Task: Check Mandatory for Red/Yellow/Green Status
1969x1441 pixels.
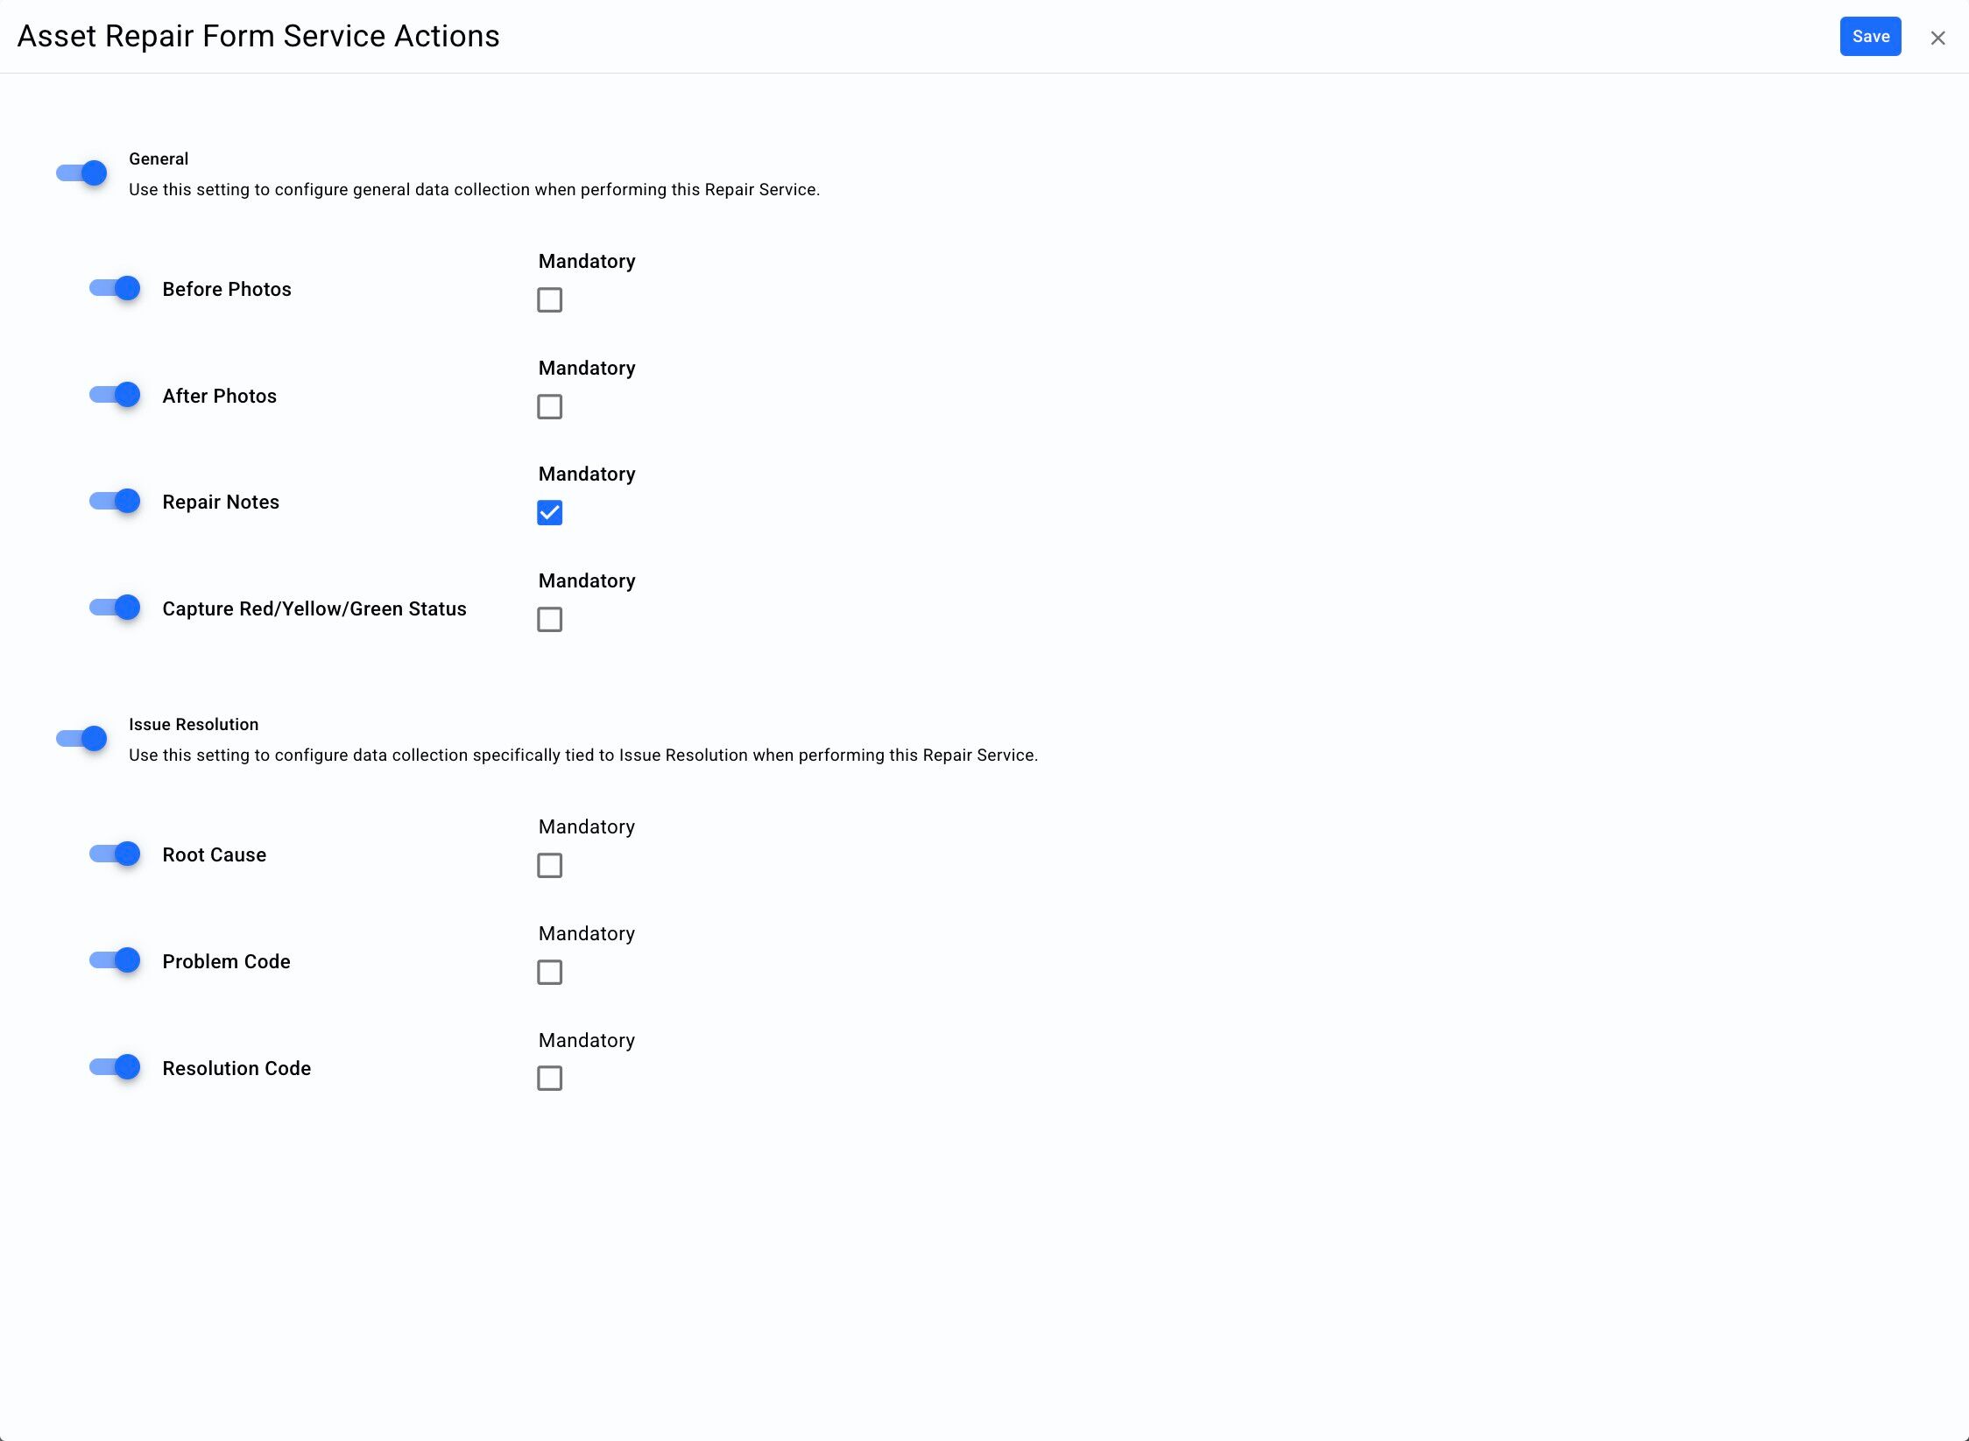Action: pos(549,620)
